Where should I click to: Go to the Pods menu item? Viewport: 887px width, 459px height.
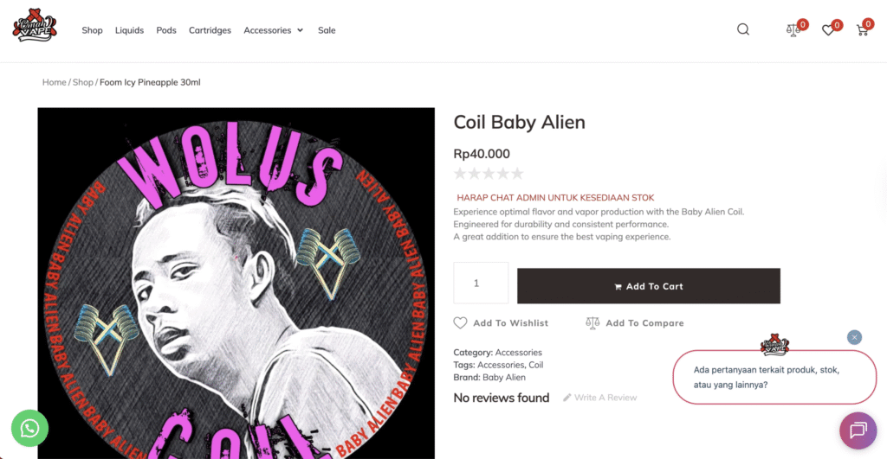pos(166,30)
